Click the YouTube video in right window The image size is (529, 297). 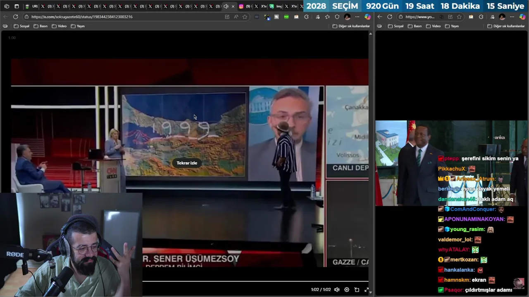point(451,163)
